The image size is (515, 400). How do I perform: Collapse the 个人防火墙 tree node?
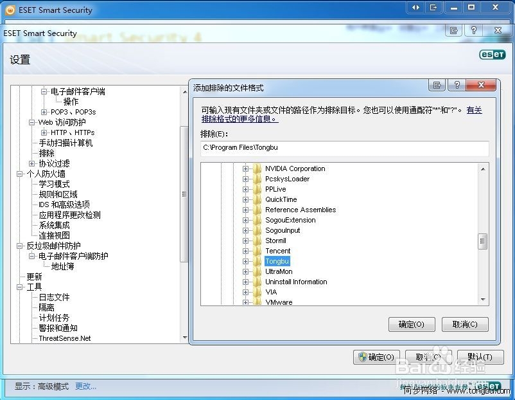tap(19, 174)
